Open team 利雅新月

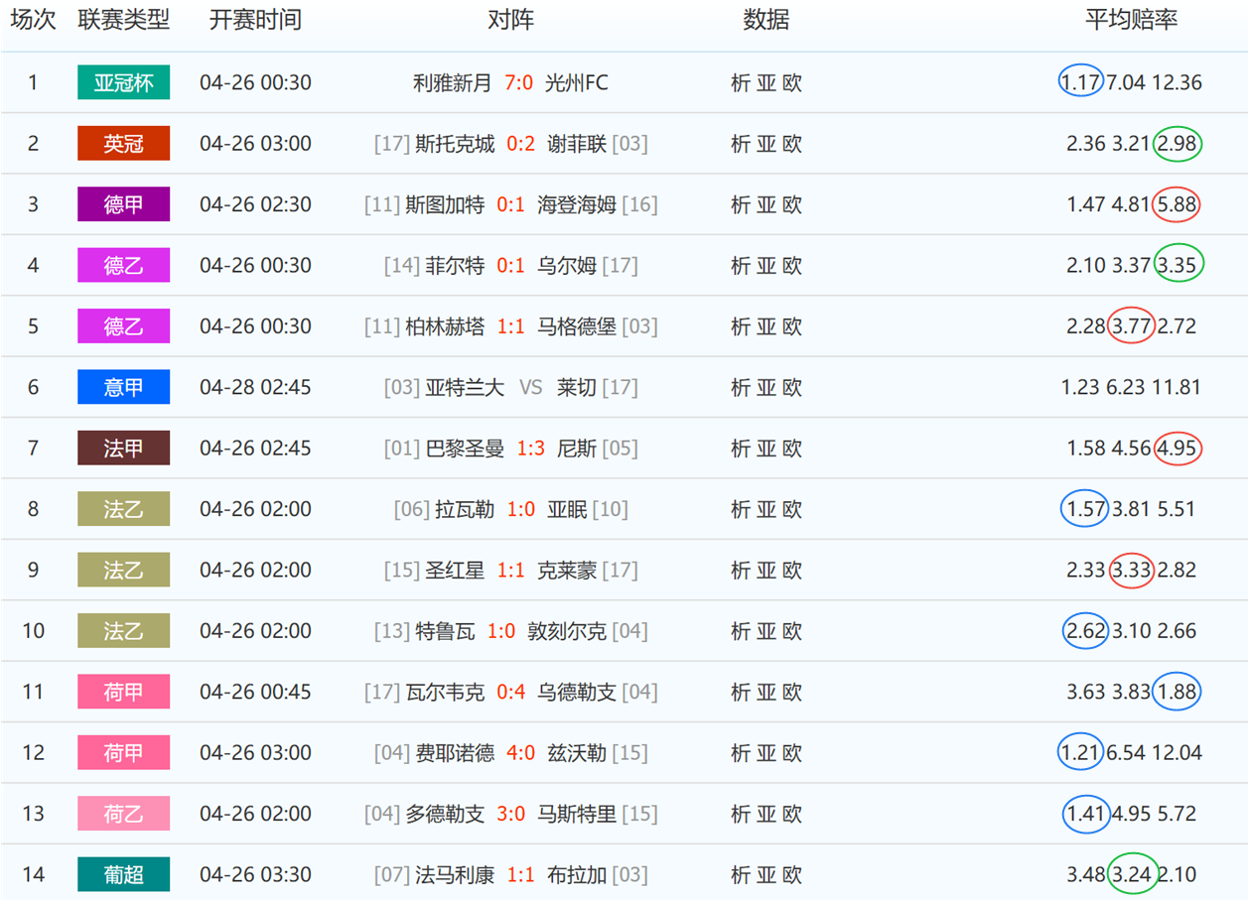click(452, 82)
